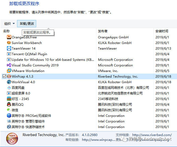
Task: Click the WinPcap 4.1.3 row icon
Action: tap(9, 76)
